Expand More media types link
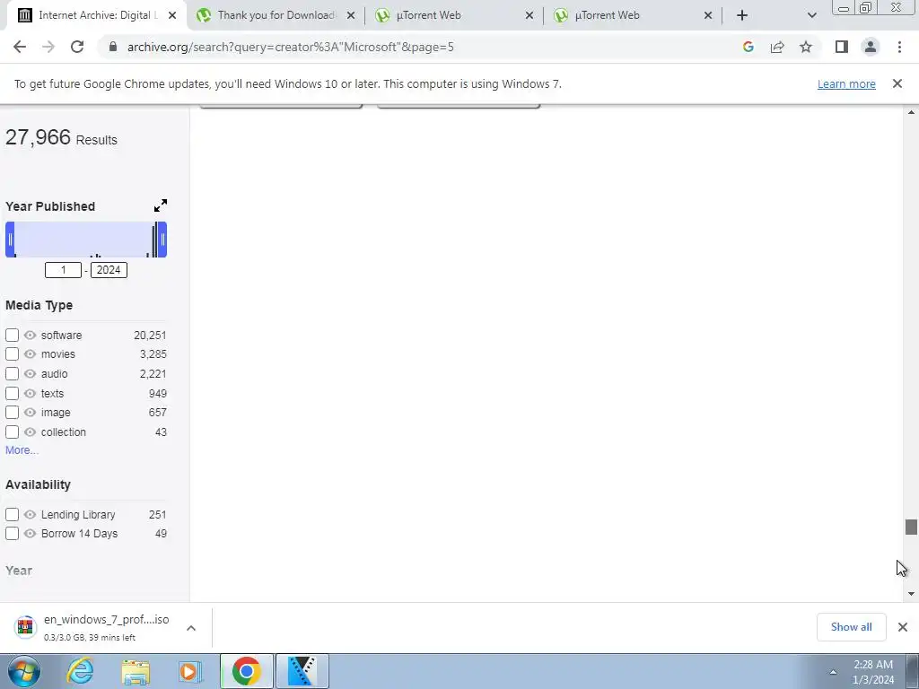This screenshot has width=919, height=689. coord(22,450)
